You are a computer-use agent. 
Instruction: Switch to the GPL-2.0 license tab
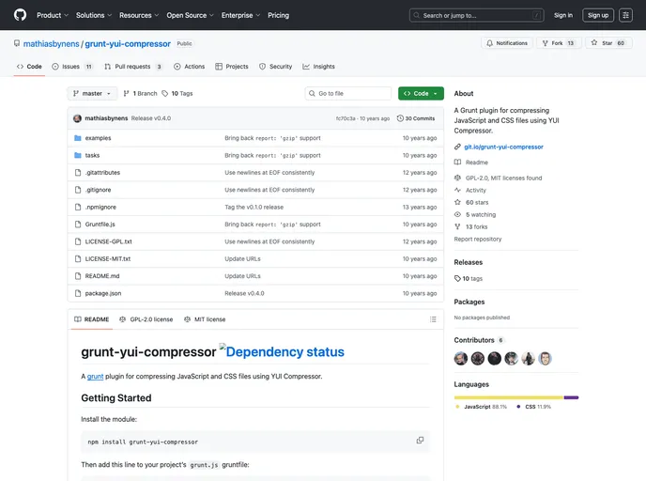pos(146,319)
